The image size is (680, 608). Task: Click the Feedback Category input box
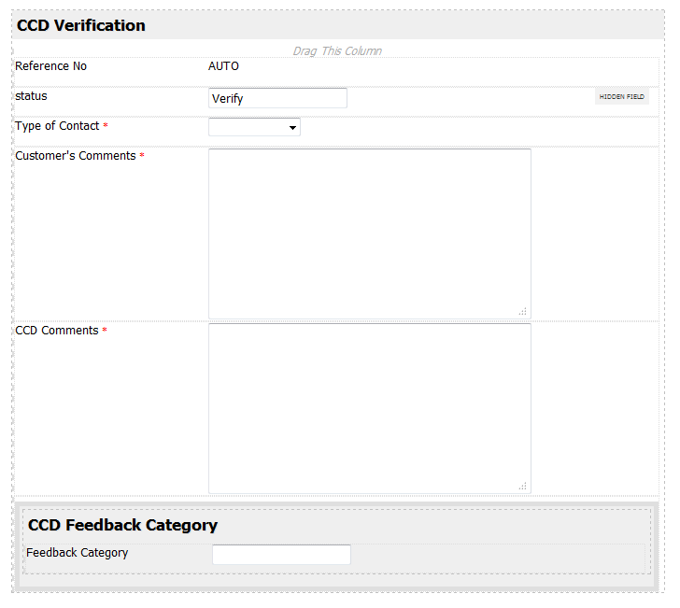(281, 555)
